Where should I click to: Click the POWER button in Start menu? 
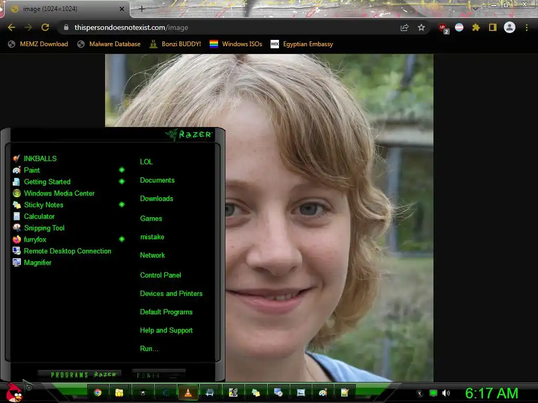pyautogui.click(x=159, y=375)
